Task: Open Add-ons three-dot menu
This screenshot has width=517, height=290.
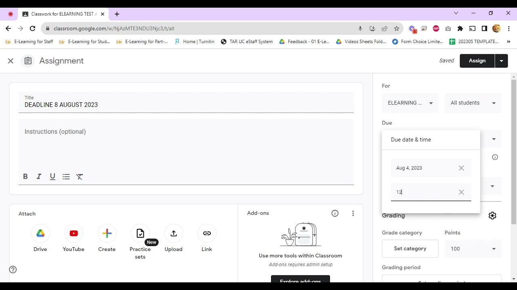Action: pyautogui.click(x=353, y=213)
